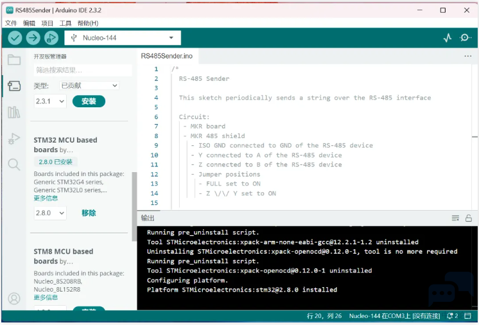Open 更多信息 link under STM8 MCU boards

pyautogui.click(x=46, y=297)
